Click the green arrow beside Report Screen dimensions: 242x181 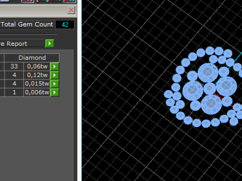click(x=49, y=43)
